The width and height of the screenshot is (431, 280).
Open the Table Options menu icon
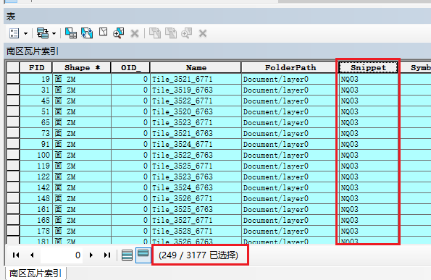(14, 33)
